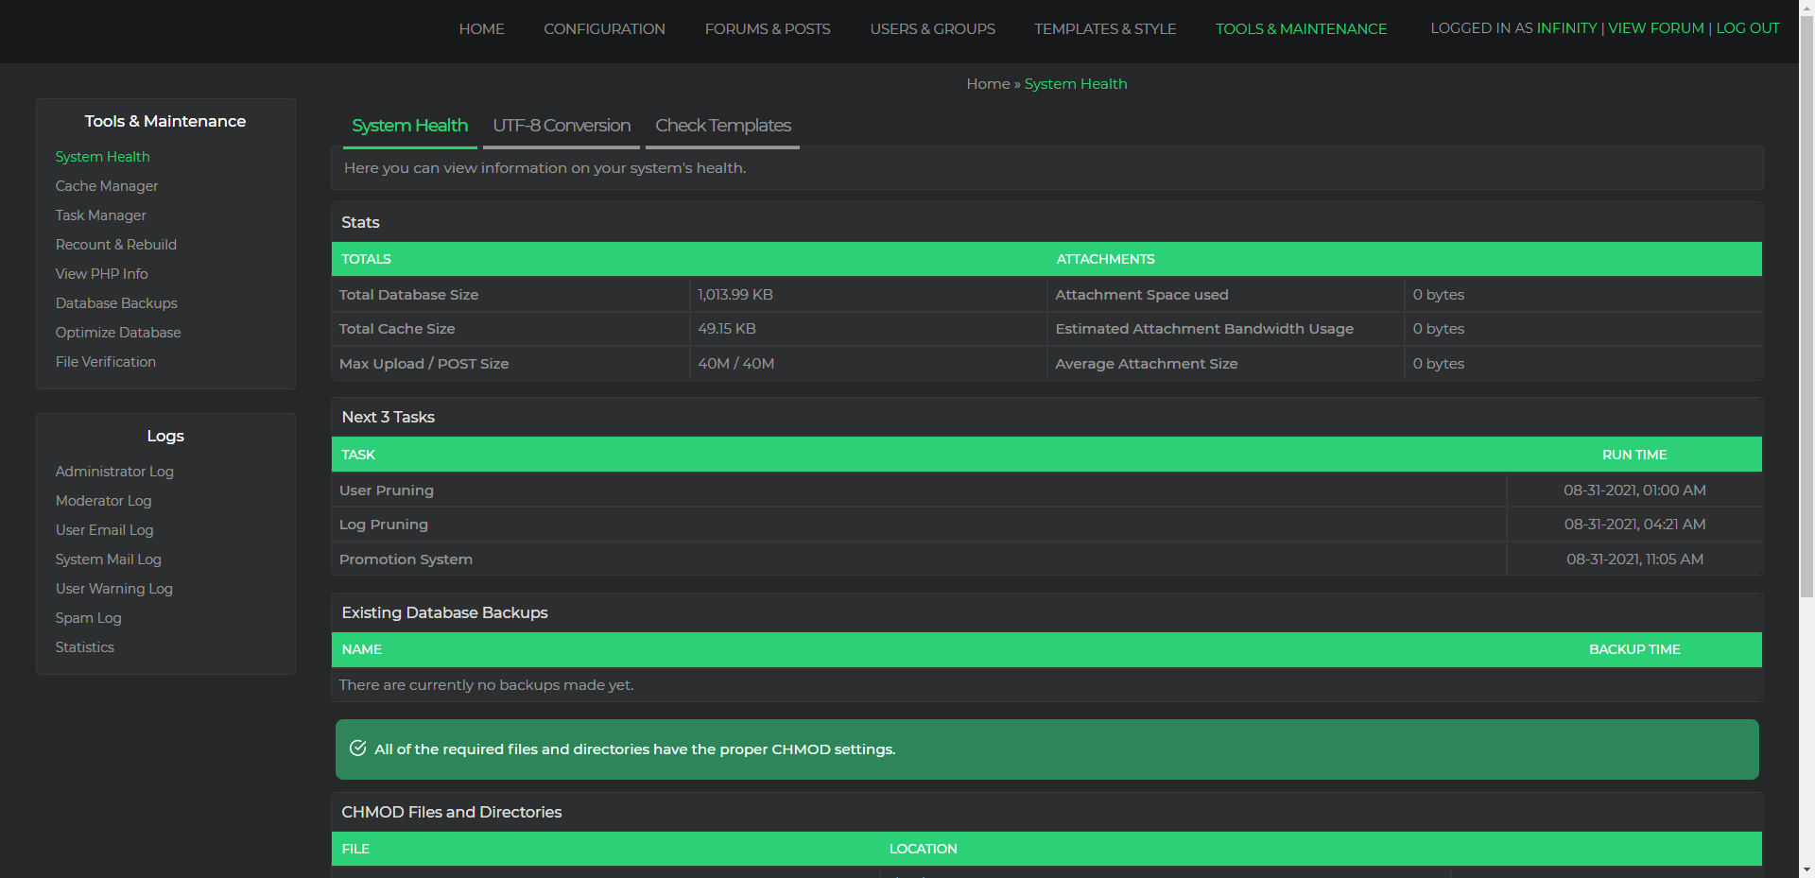Go to Forums & Posts section
The width and height of the screenshot is (1815, 878).
(x=767, y=29)
